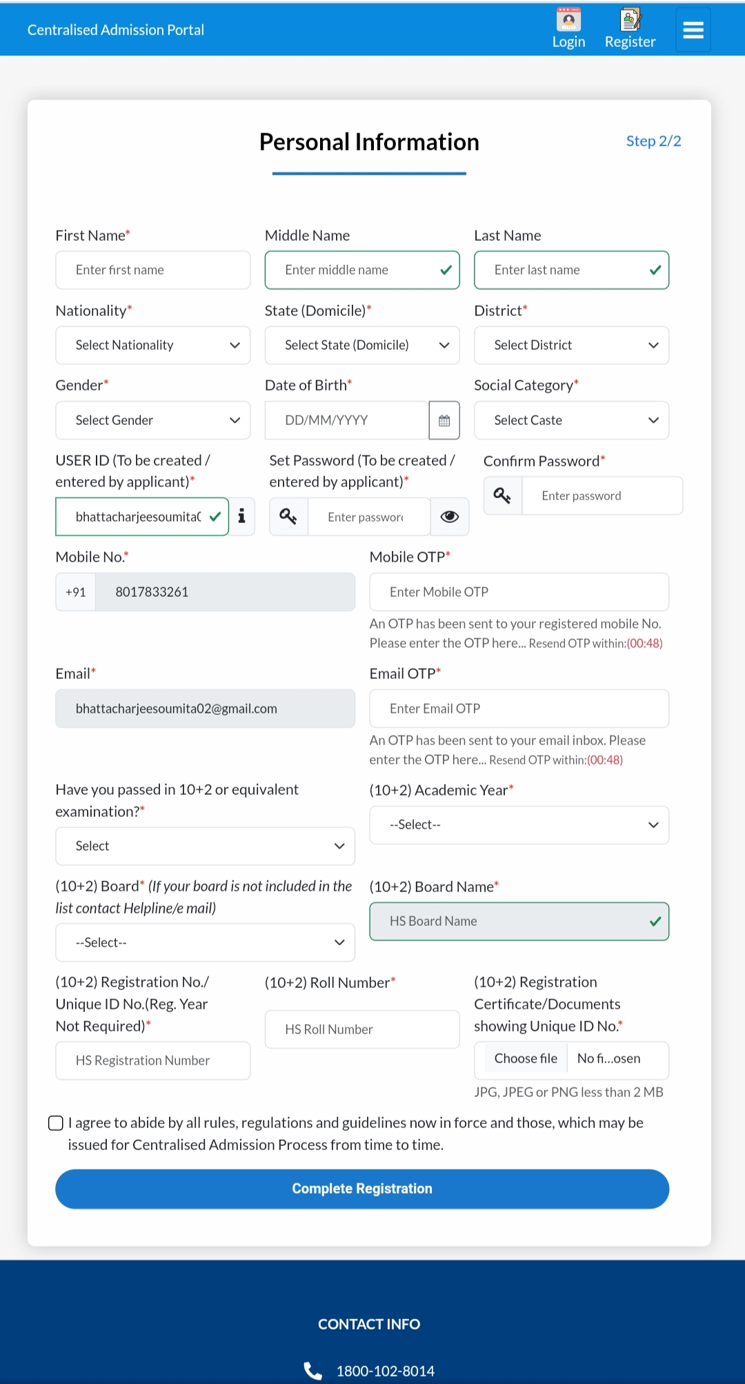Click the phone icon in Contact Info
Image resolution: width=745 pixels, height=1384 pixels.
point(313,1371)
